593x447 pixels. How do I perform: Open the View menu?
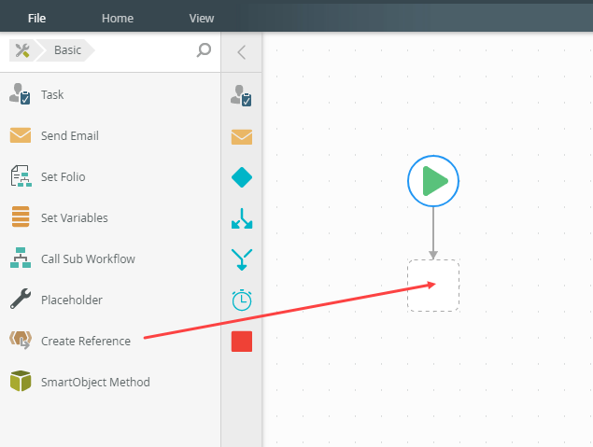tap(202, 18)
